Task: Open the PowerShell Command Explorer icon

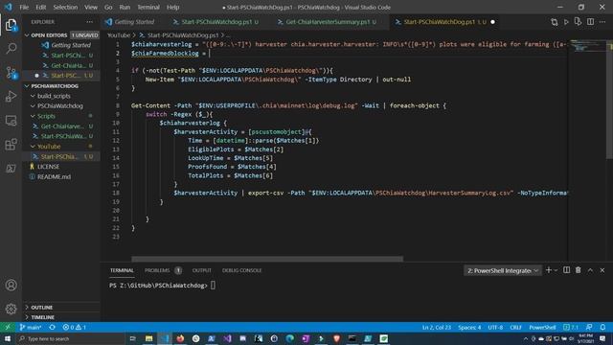Action: 11,169
